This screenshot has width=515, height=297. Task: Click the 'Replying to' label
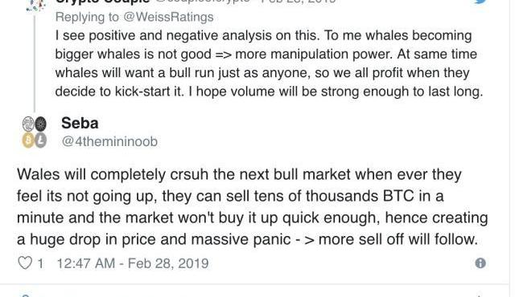click(87, 17)
